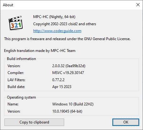Open the codecguide.com website link
143x130 pixels.
pos(57,31)
